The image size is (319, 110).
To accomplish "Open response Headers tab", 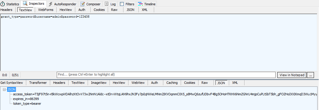I will (59, 83).
